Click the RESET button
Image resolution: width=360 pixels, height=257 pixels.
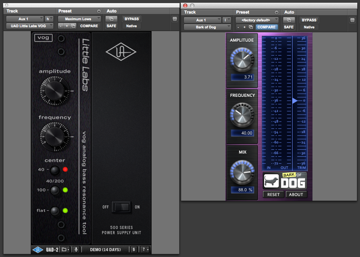pyautogui.click(x=274, y=194)
